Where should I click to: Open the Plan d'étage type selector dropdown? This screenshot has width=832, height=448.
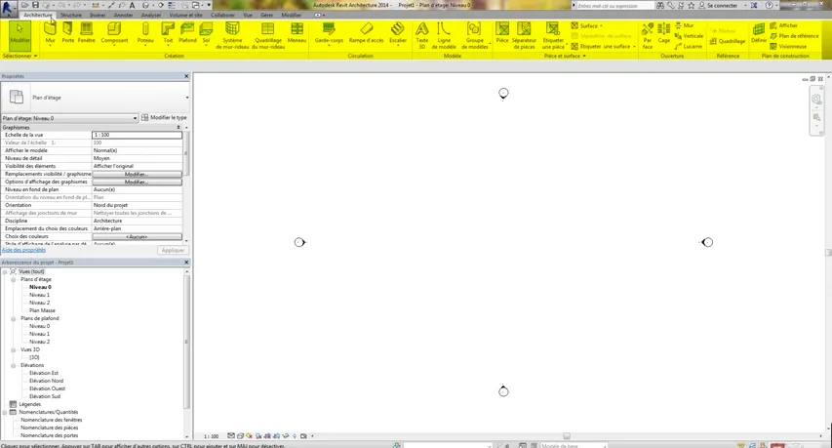tap(186, 98)
